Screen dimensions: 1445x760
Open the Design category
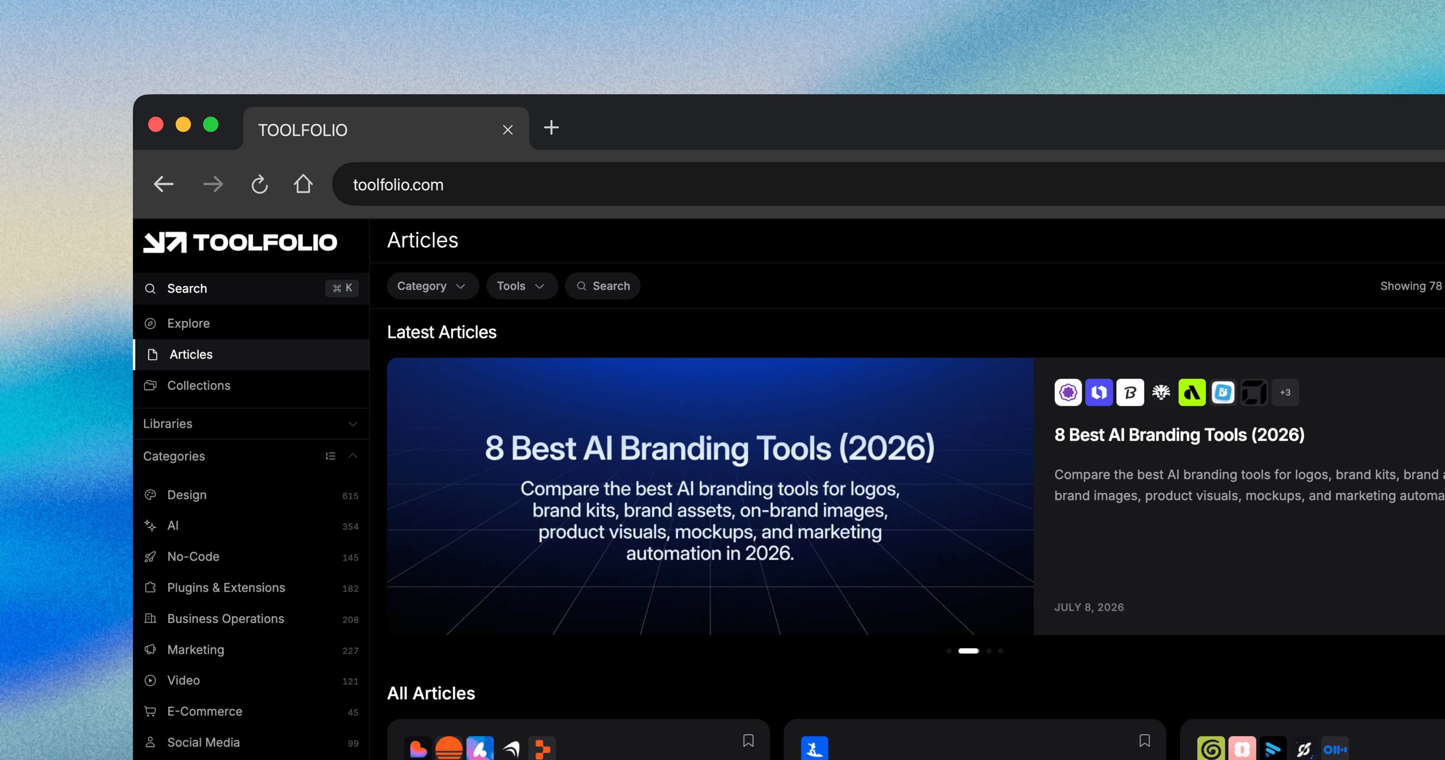251,495
